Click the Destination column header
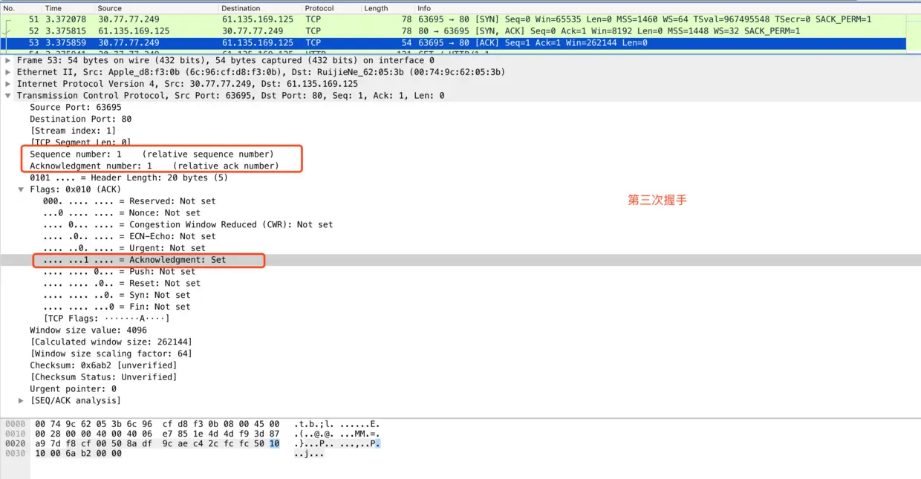Viewport: 921px width, 479px height. point(241,8)
